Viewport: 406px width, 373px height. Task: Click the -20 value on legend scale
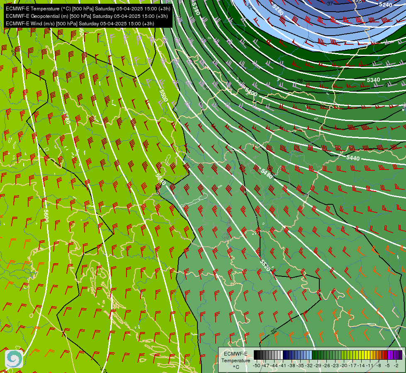click(x=344, y=366)
